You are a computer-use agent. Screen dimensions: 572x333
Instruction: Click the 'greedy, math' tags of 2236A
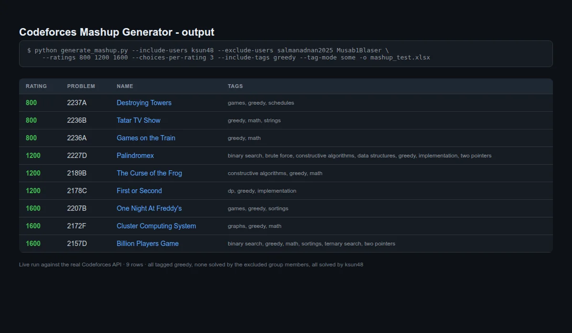244,138
